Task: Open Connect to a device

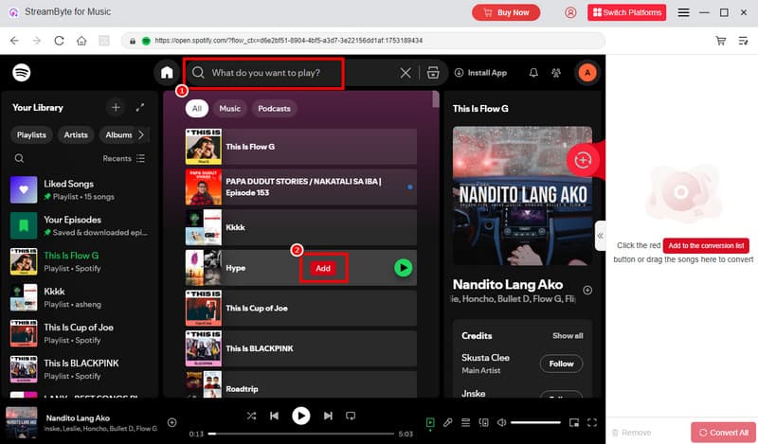Action: click(x=483, y=423)
